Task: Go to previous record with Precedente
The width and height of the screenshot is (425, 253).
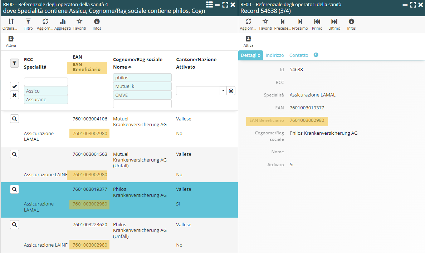Action: [283, 22]
